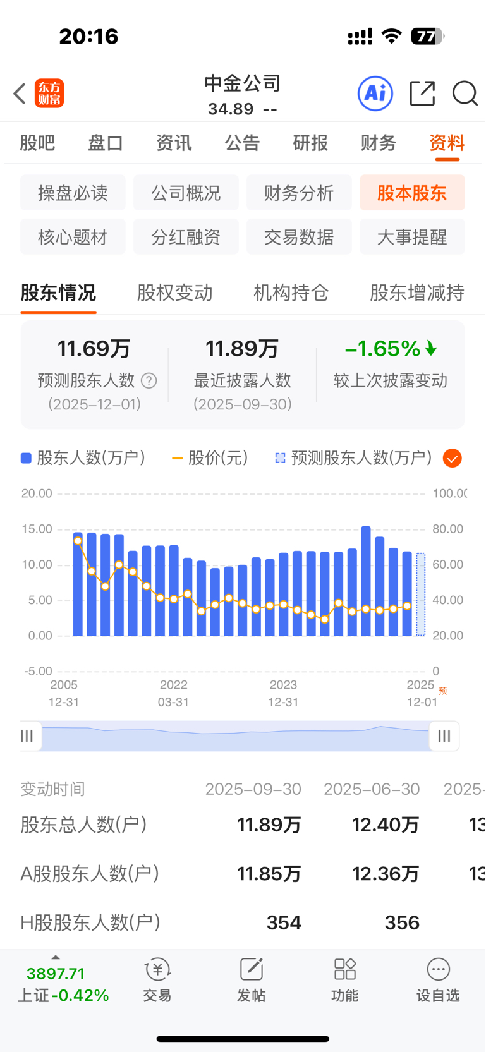The height and width of the screenshot is (1052, 486).
Task: Tap the 12.40万 total shareholders cell
Action: (x=386, y=825)
